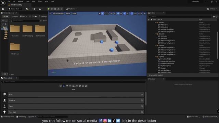This screenshot has width=219, height=123.
Task: Click the Perspective view mode button
Action: click(x=59, y=14)
